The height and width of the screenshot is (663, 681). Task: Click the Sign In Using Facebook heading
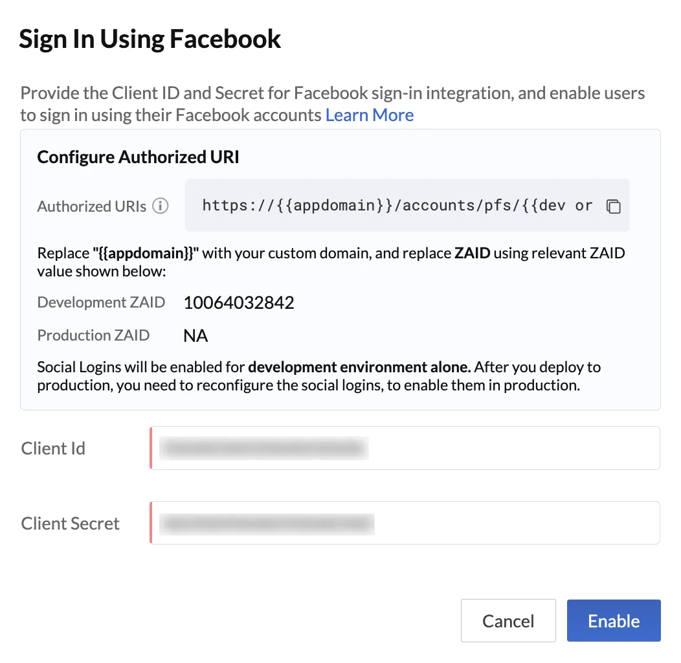(150, 39)
